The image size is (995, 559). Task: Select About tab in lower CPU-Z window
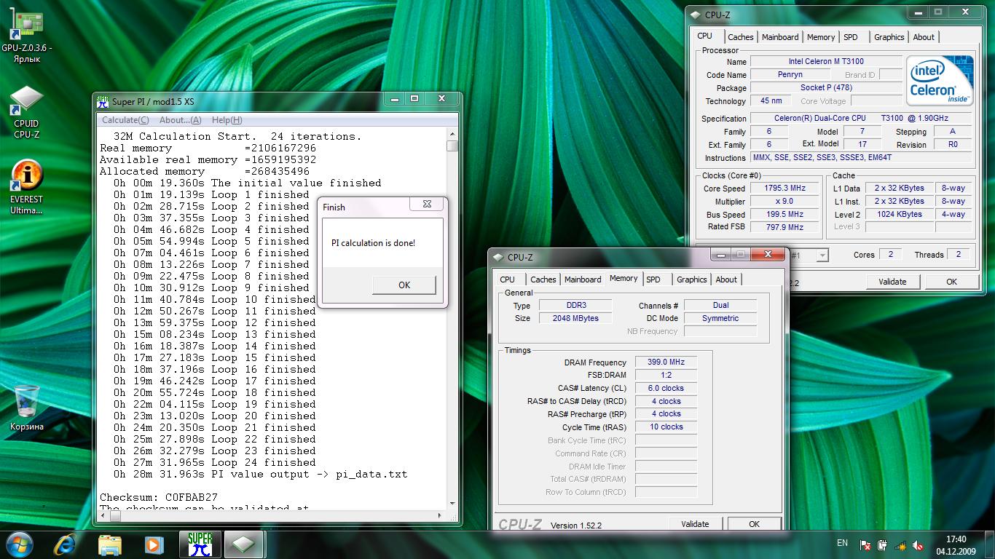pos(726,279)
